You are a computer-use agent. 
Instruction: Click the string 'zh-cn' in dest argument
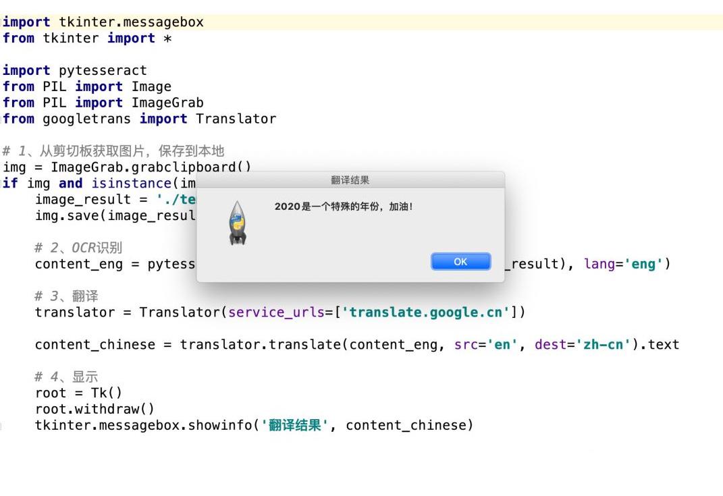[x=603, y=345]
